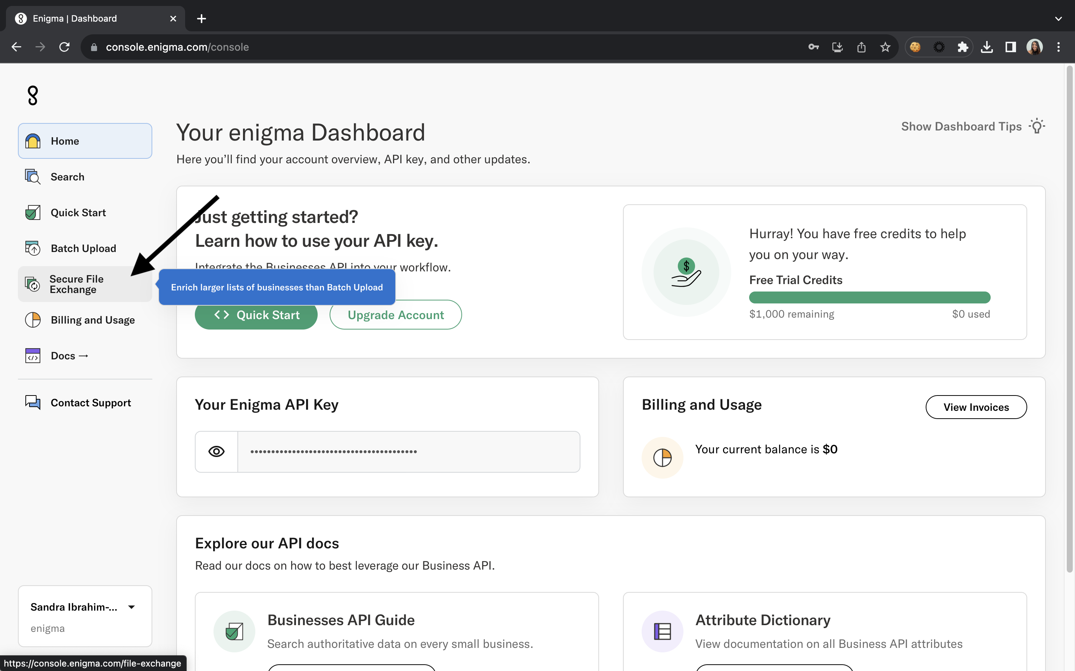Click the View Invoices button
The height and width of the screenshot is (671, 1075).
click(x=976, y=407)
